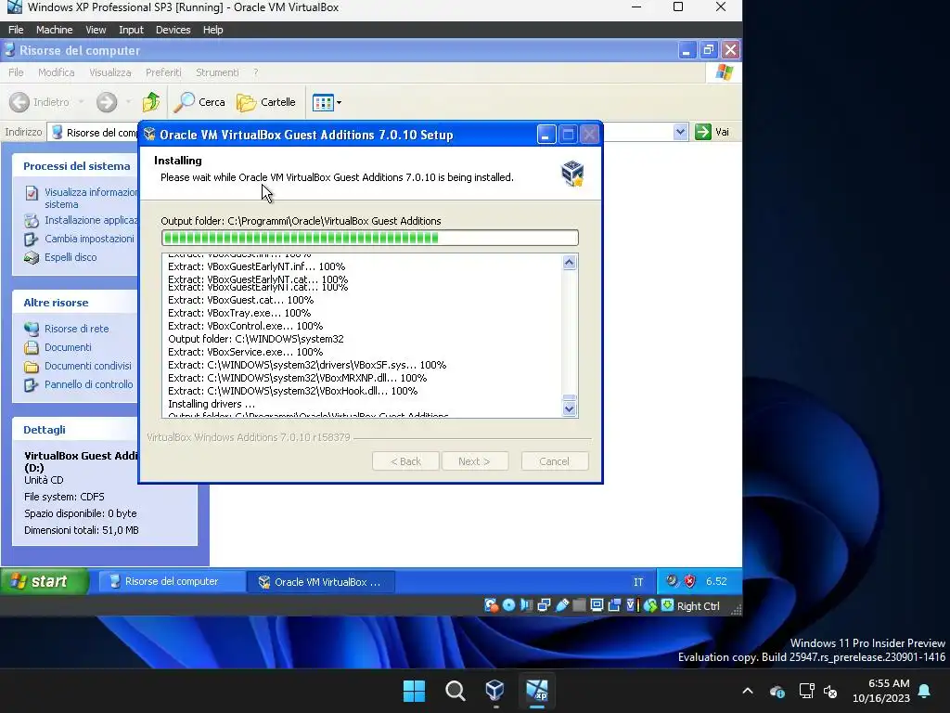Image resolution: width=950 pixels, height=713 pixels.
Task: Click the XP tray icon left of the shield
Action: (672, 581)
